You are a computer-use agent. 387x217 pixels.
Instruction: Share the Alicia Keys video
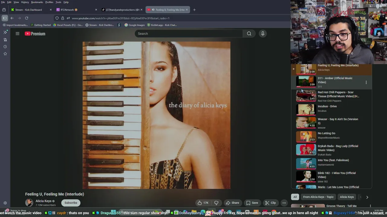233,203
